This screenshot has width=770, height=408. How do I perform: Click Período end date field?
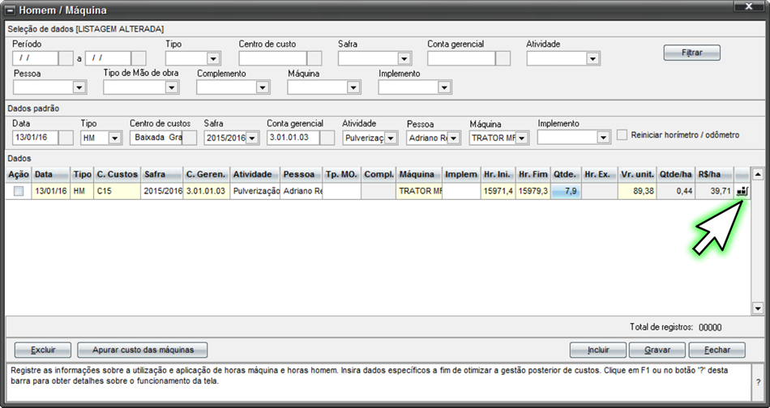(x=108, y=58)
